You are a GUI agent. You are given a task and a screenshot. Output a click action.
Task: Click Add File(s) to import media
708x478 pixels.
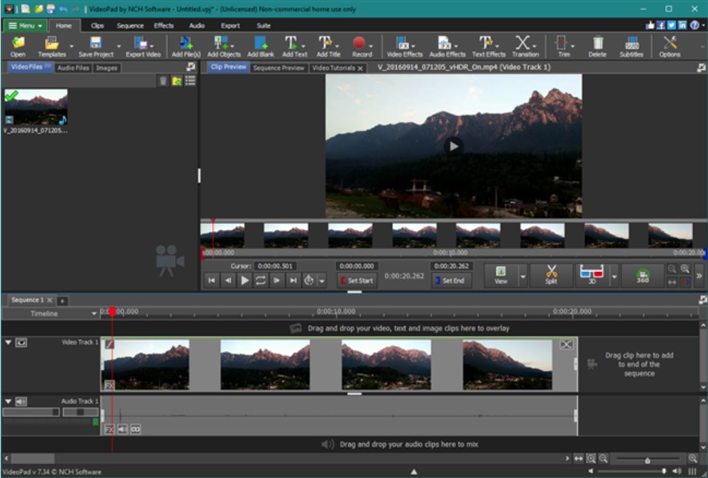coord(186,47)
